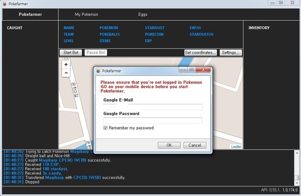The width and height of the screenshot is (301, 196).
Task: Click the EXP stat label
Action: coord(149,41)
